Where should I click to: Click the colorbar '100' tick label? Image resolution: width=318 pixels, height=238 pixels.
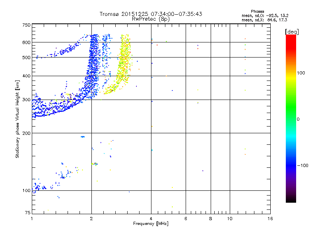click(x=301, y=73)
